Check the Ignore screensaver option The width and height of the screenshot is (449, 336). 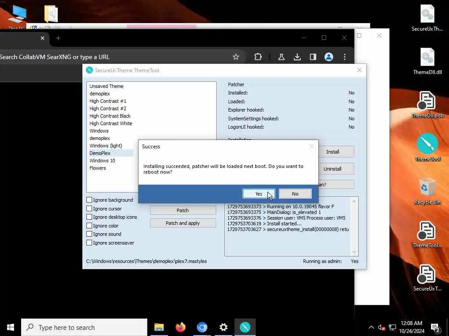pyautogui.click(x=89, y=242)
